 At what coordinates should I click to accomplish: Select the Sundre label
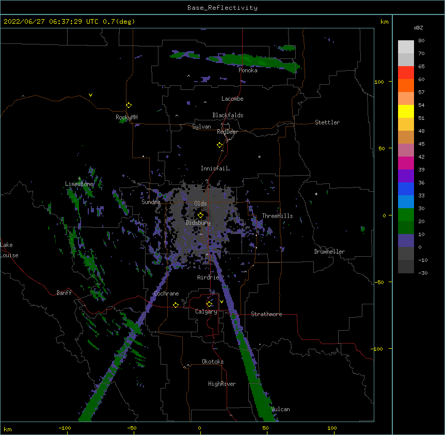151,202
